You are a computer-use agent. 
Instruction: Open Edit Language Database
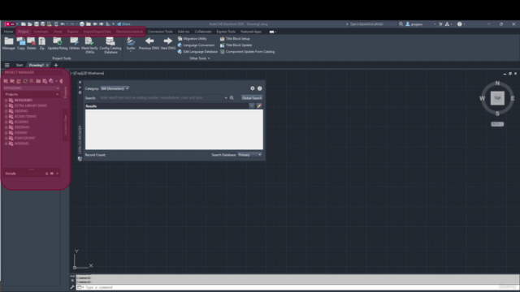[x=197, y=52]
